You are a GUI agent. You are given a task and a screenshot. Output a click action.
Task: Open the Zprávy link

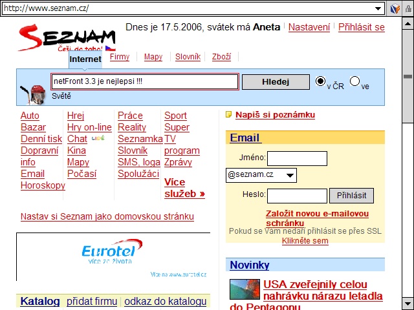pyautogui.click(x=178, y=162)
